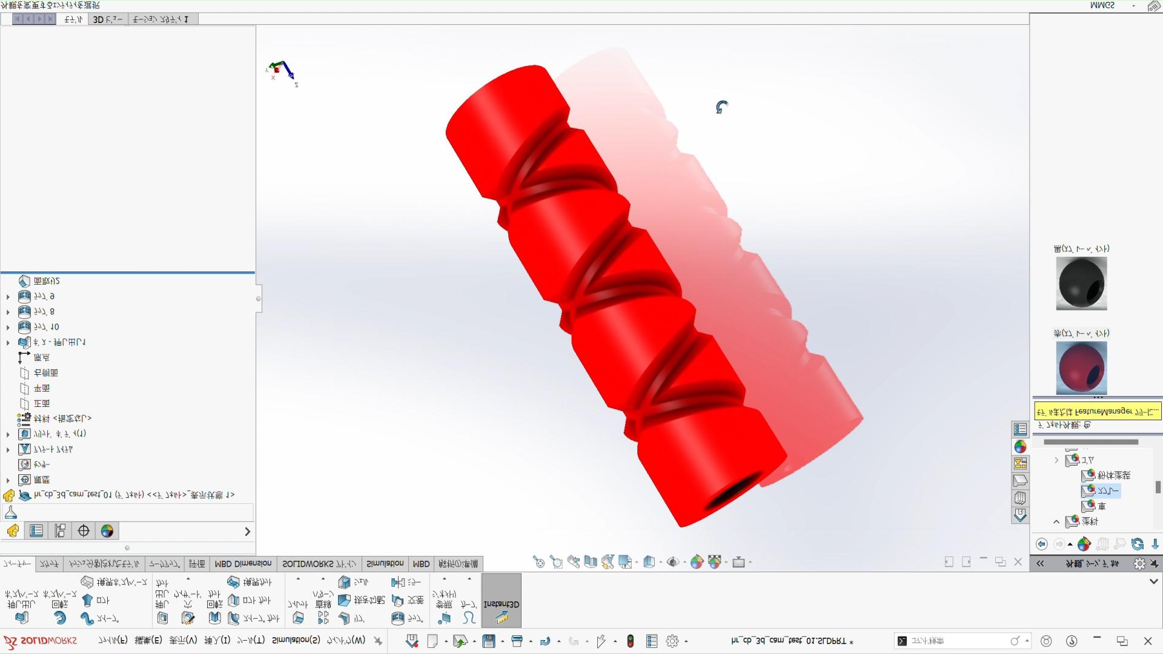Open the Window (W) menu
This screenshot has width=1163, height=654.
346,641
